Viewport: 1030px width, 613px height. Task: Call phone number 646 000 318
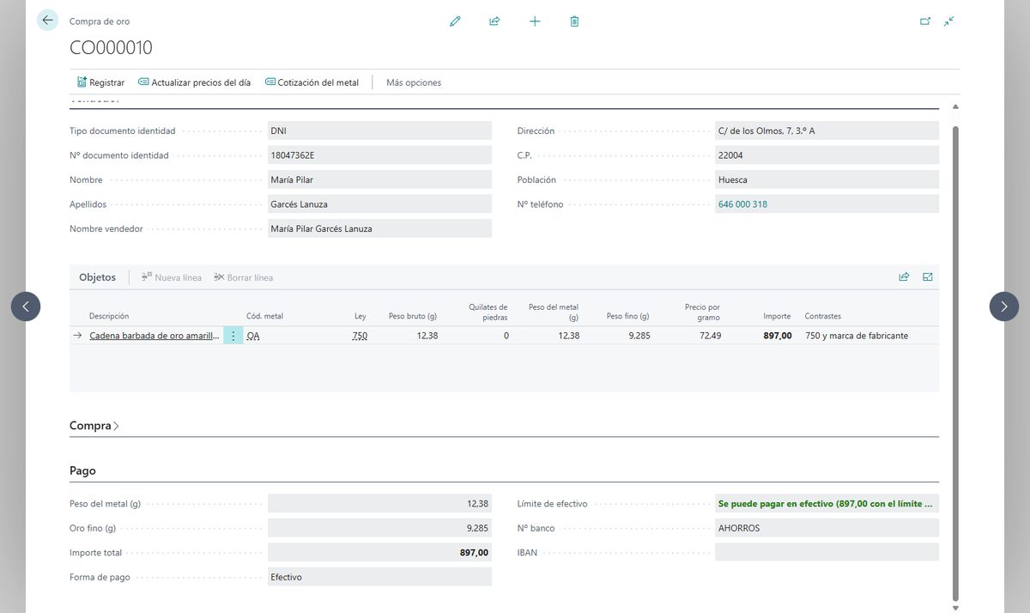point(742,204)
